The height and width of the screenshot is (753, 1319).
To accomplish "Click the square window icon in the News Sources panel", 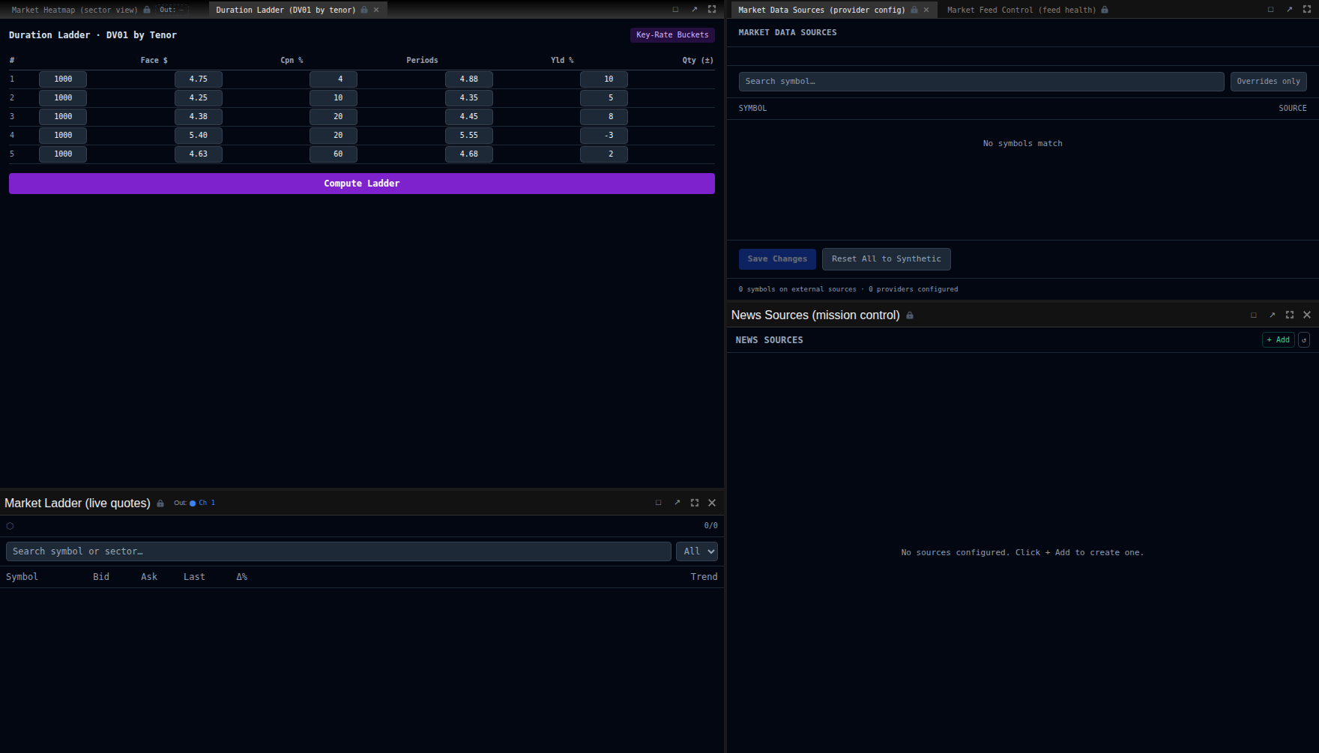I will point(1254,315).
